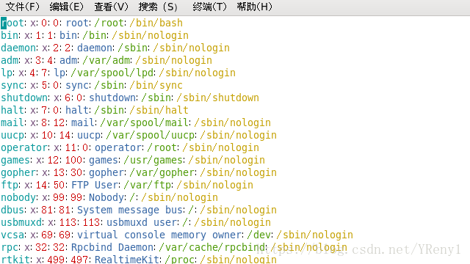Click the cursor at start of root line
The height and width of the screenshot is (264, 470).
point(4,23)
